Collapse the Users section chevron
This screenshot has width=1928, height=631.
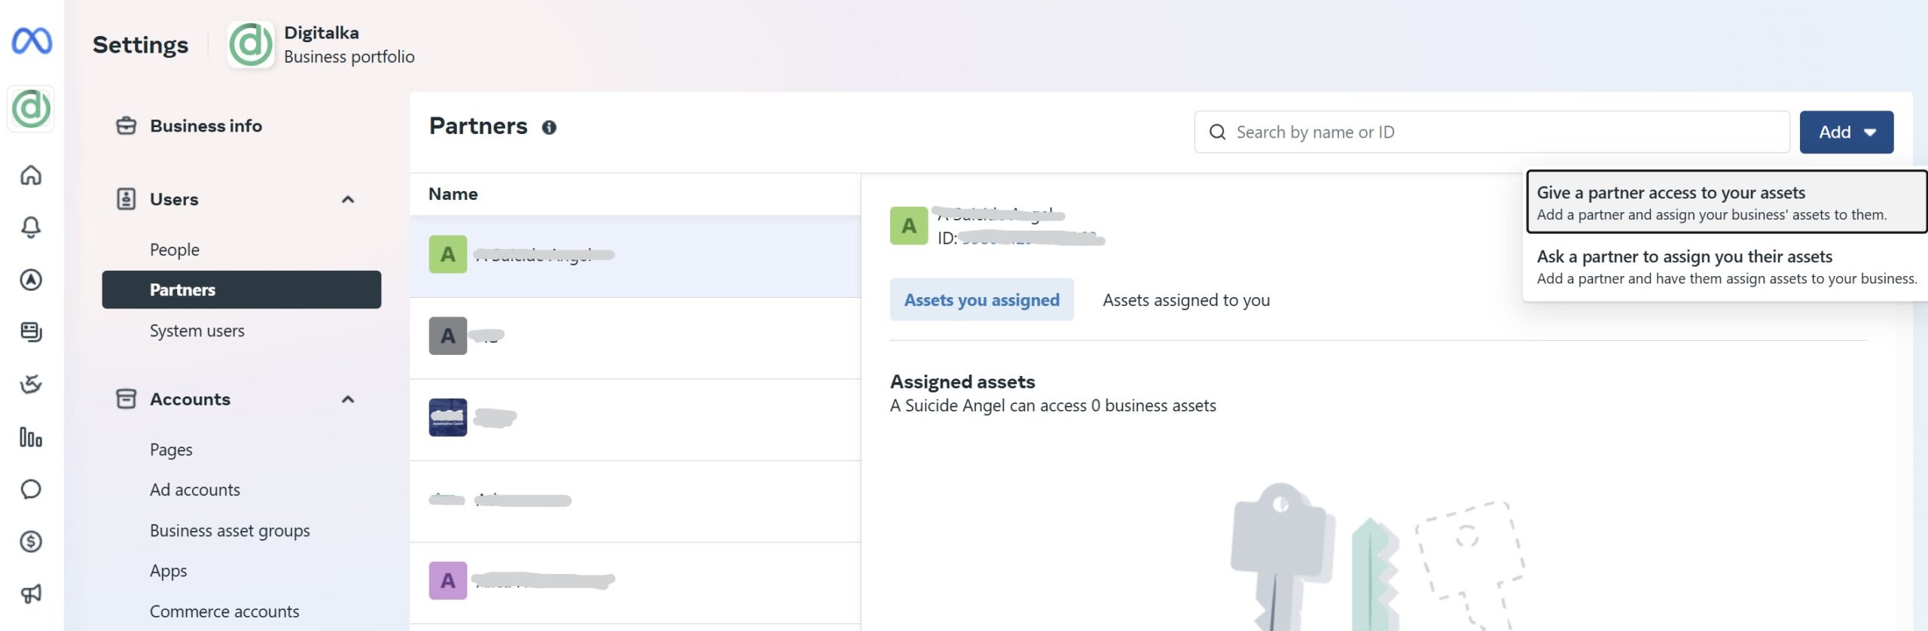point(348,200)
